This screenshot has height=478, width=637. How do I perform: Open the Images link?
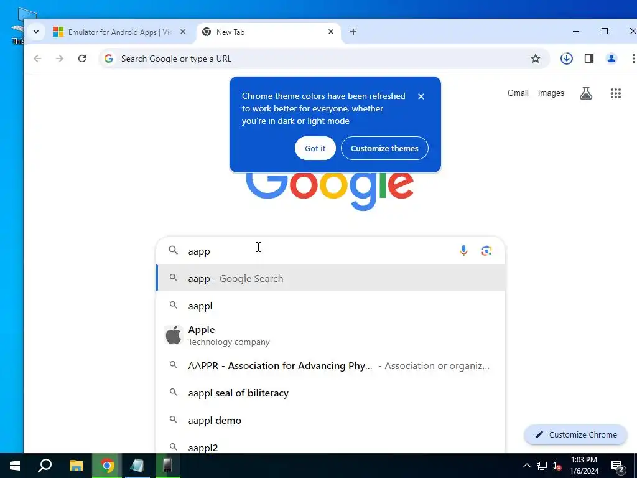[551, 93]
